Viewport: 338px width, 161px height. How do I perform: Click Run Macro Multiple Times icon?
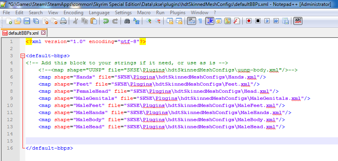pyautogui.click(x=276, y=21)
